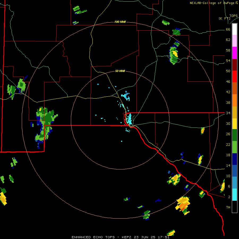Click the 'TOPS' legend title
This screenshot has width=239, height=239.
pyautogui.click(x=233, y=16)
